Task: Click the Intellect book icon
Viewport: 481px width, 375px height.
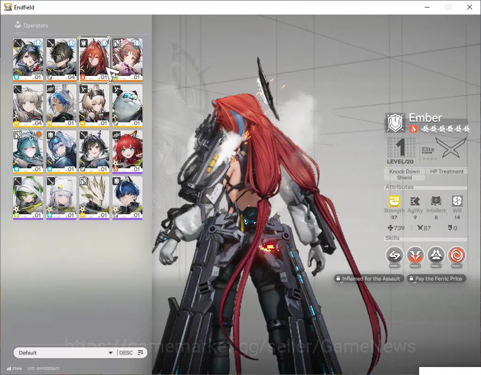Action: tap(436, 201)
